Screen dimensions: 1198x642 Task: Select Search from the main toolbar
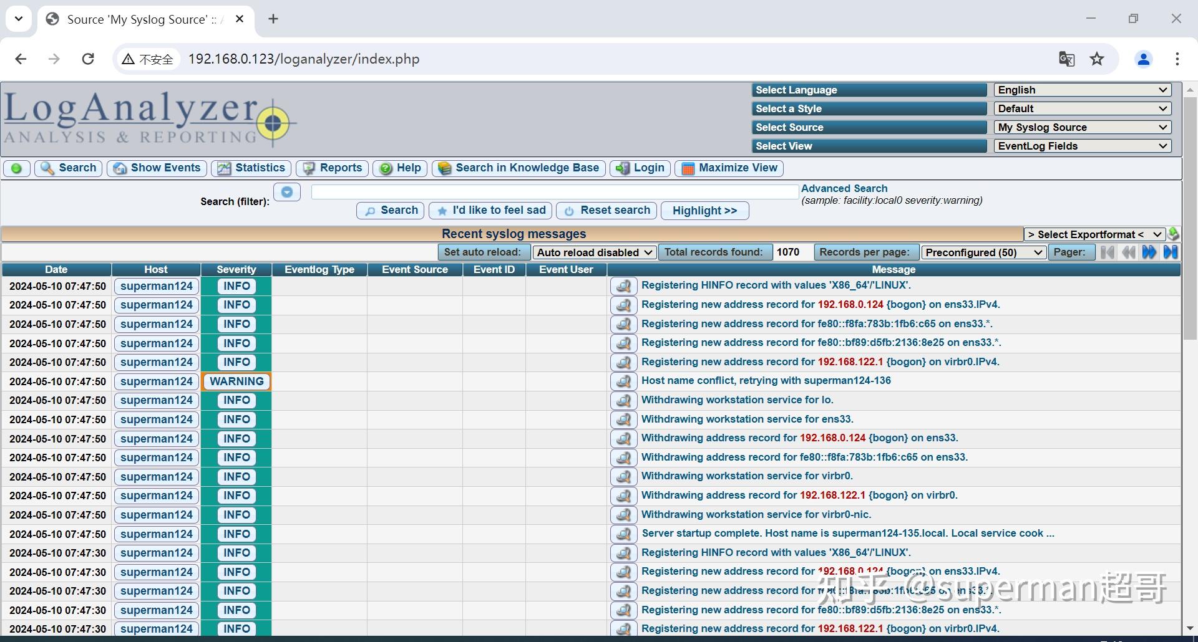68,168
